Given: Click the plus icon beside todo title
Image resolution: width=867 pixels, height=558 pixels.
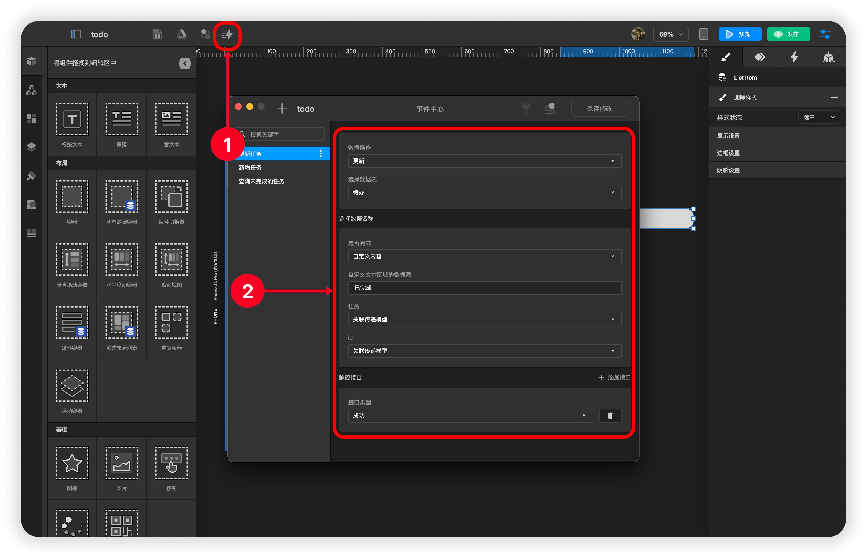Looking at the screenshot, I should pyautogui.click(x=282, y=109).
